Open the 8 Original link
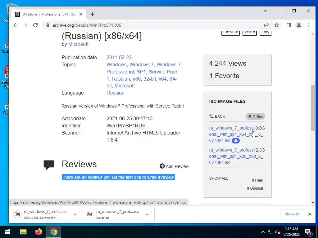318x238 pixels. tap(255, 188)
